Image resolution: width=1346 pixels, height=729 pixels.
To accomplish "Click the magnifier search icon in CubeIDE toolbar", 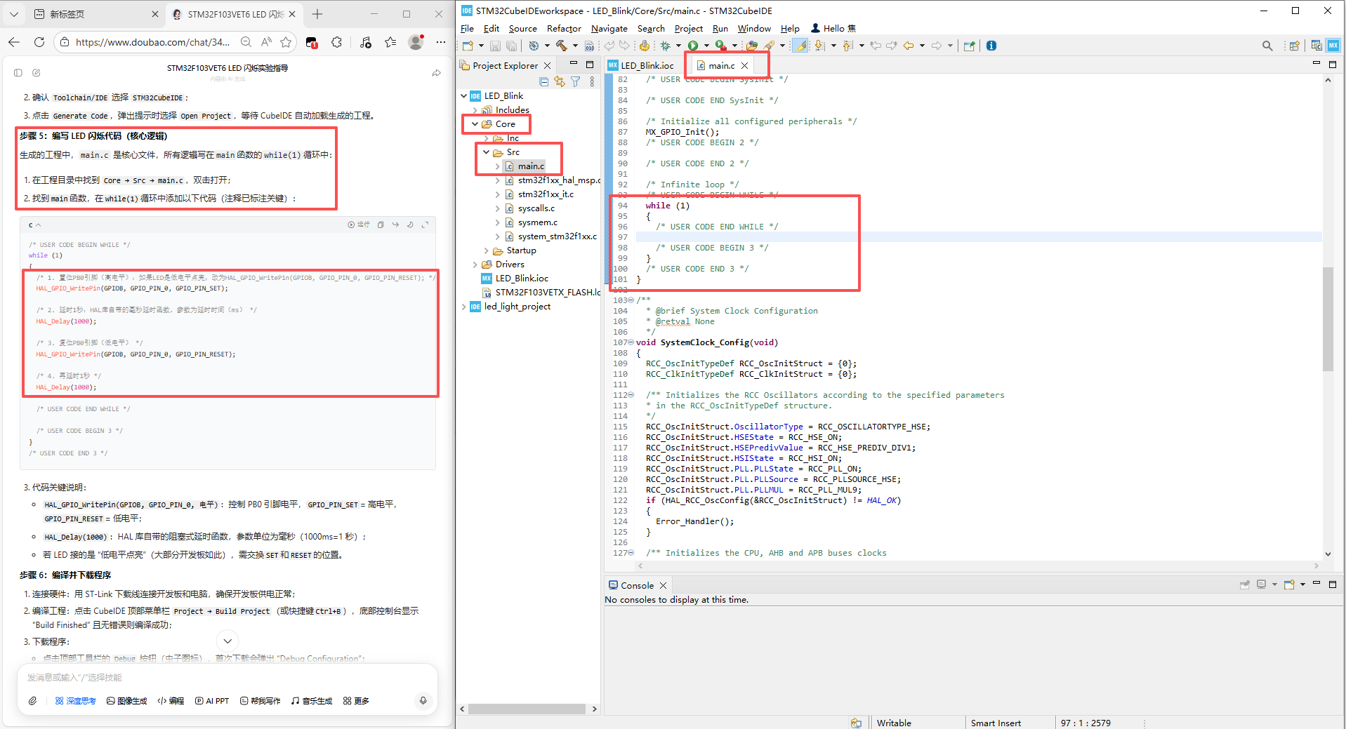I will 1267,46.
